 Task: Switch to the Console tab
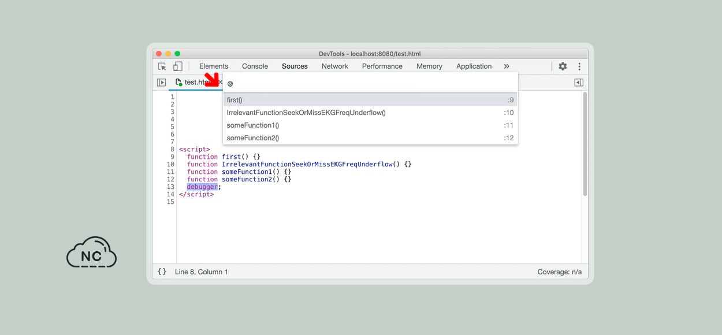[x=255, y=66]
